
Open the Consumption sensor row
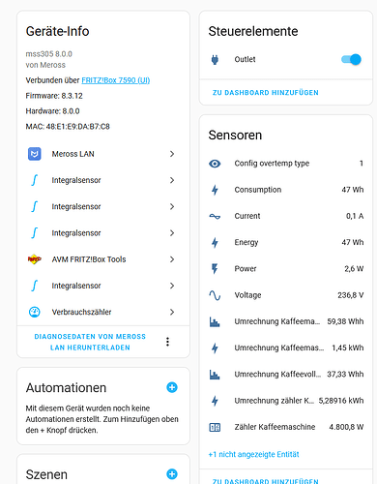pyautogui.click(x=286, y=190)
